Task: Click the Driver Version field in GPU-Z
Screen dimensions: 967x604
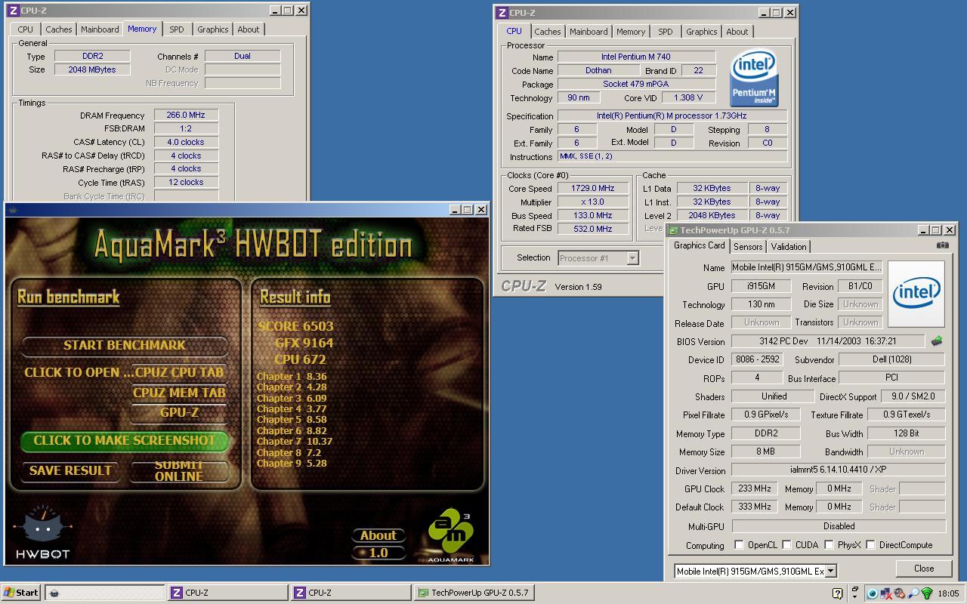Action: [839, 470]
